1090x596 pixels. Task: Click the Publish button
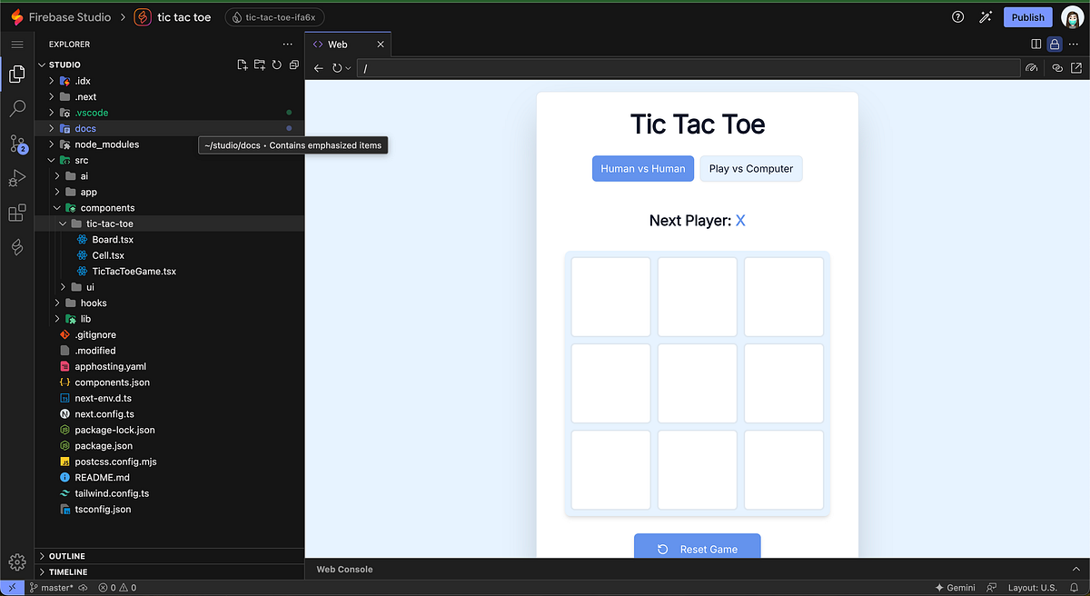(x=1027, y=16)
